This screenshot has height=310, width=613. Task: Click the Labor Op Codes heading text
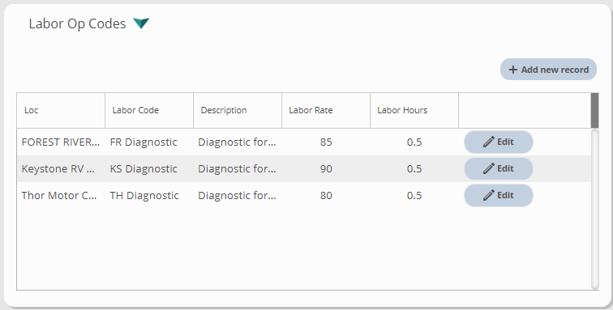(77, 23)
